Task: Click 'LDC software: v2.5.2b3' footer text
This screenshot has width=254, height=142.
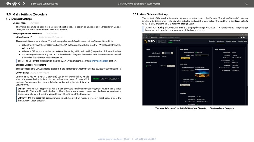Action: 145,139
